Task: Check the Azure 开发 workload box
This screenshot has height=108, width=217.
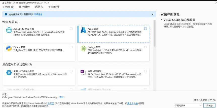Action: point(146,29)
